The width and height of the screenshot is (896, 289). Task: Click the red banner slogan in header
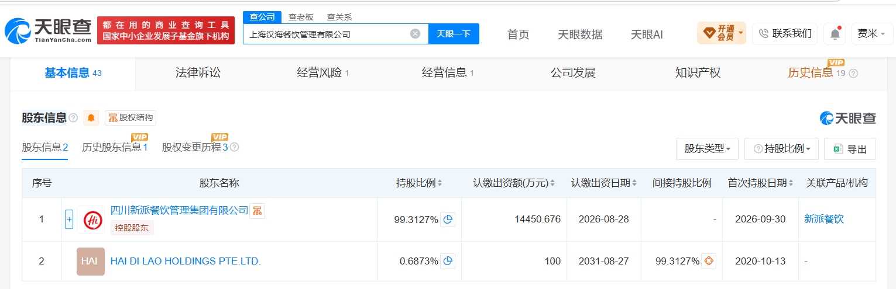[x=166, y=30]
